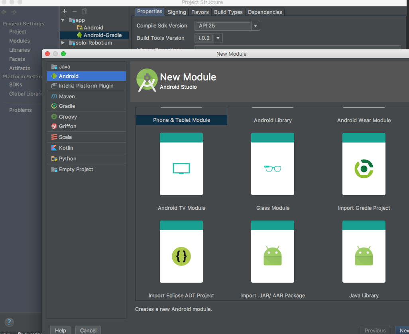Choose Scala module type
409x334 pixels.
click(87, 137)
